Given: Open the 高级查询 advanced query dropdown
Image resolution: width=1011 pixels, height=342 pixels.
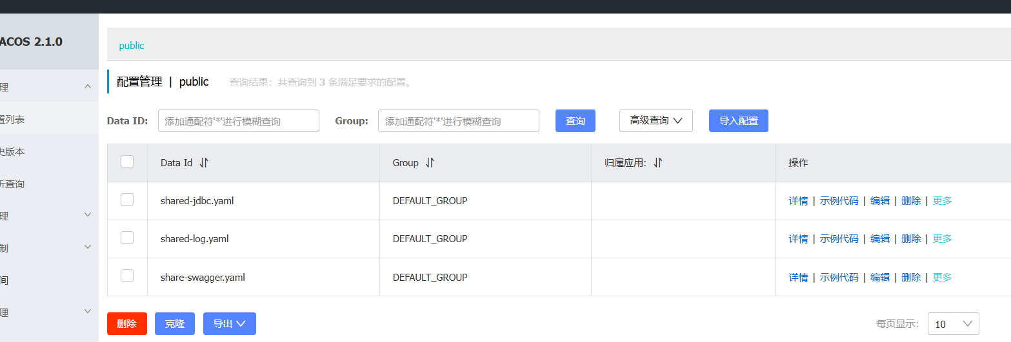Looking at the screenshot, I should (x=656, y=120).
